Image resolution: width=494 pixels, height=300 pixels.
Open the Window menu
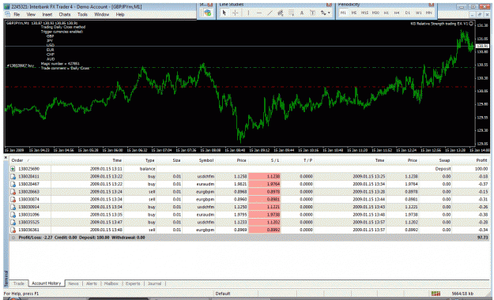[x=101, y=14]
